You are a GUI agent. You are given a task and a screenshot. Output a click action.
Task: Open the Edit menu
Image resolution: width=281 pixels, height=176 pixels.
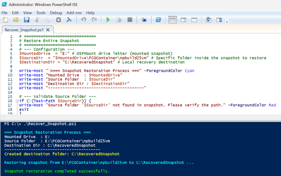pyautogui.click(x=15, y=13)
